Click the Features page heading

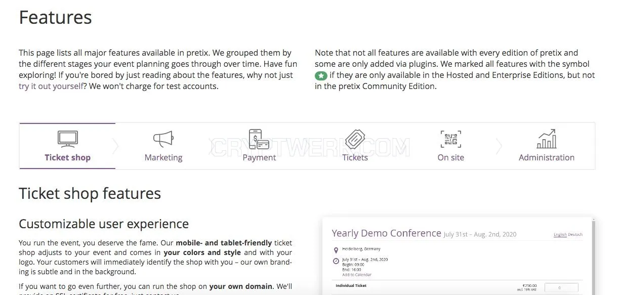[55, 18]
